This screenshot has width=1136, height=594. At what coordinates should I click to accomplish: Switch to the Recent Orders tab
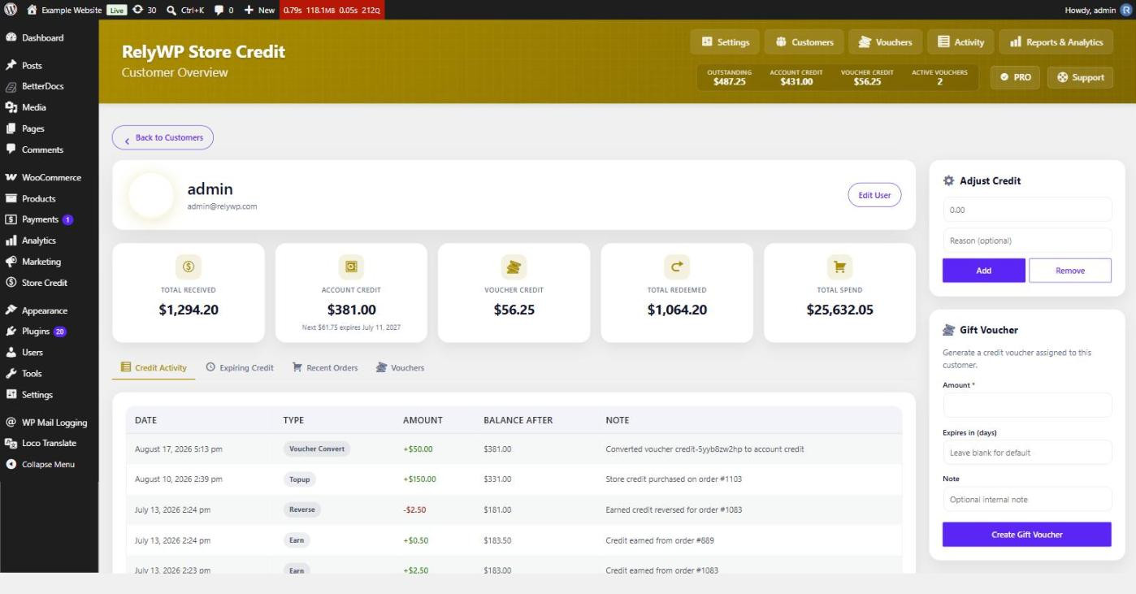[x=325, y=368]
